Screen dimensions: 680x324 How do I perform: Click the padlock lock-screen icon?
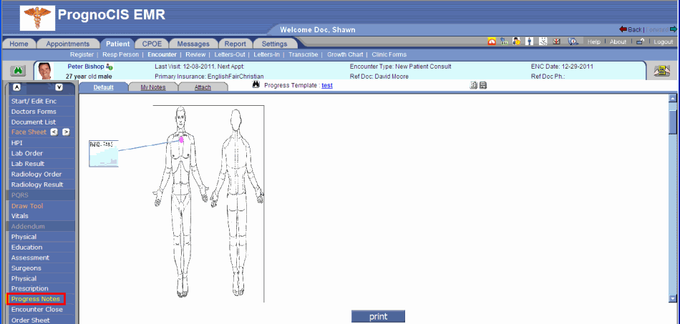(x=640, y=41)
